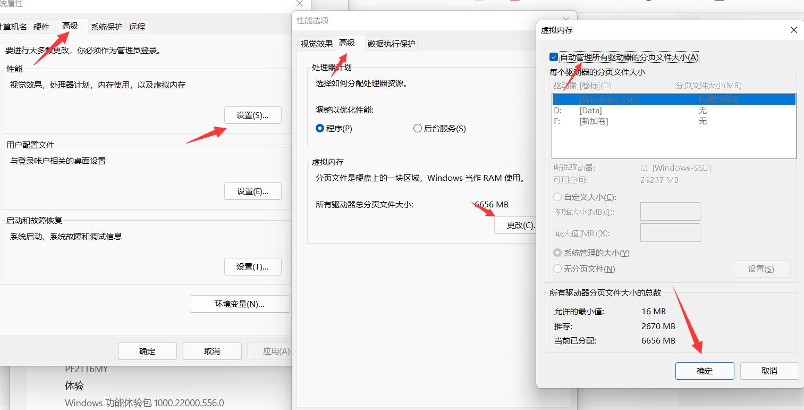Click 设置(S) button in Virtual Memory dialog

761,269
